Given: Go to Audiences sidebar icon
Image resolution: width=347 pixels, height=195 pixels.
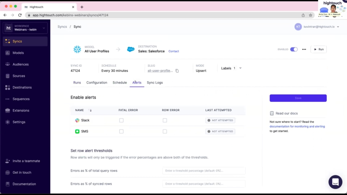Looking at the screenshot, I should tap(8, 64).
